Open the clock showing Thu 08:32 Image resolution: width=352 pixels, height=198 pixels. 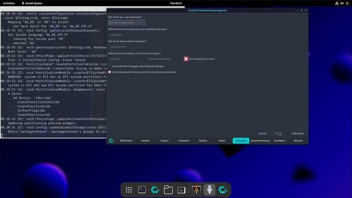[176, 3]
